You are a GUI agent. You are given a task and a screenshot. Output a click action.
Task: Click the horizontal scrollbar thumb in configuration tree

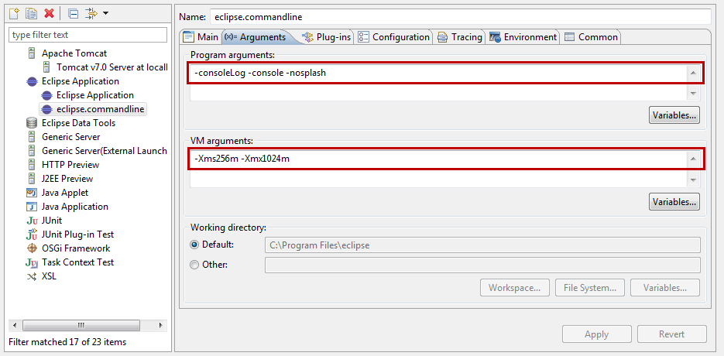(x=81, y=325)
